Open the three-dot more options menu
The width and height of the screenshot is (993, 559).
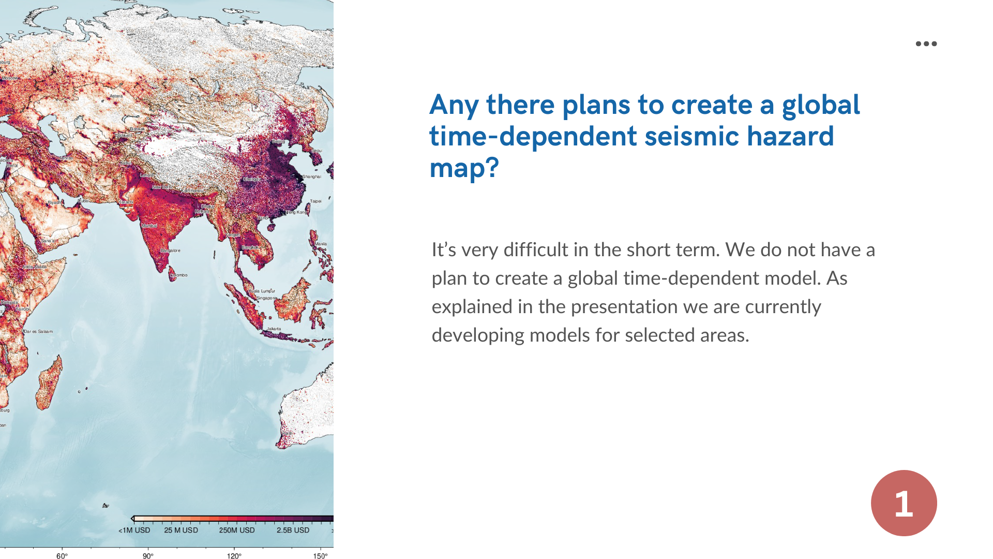coord(926,44)
